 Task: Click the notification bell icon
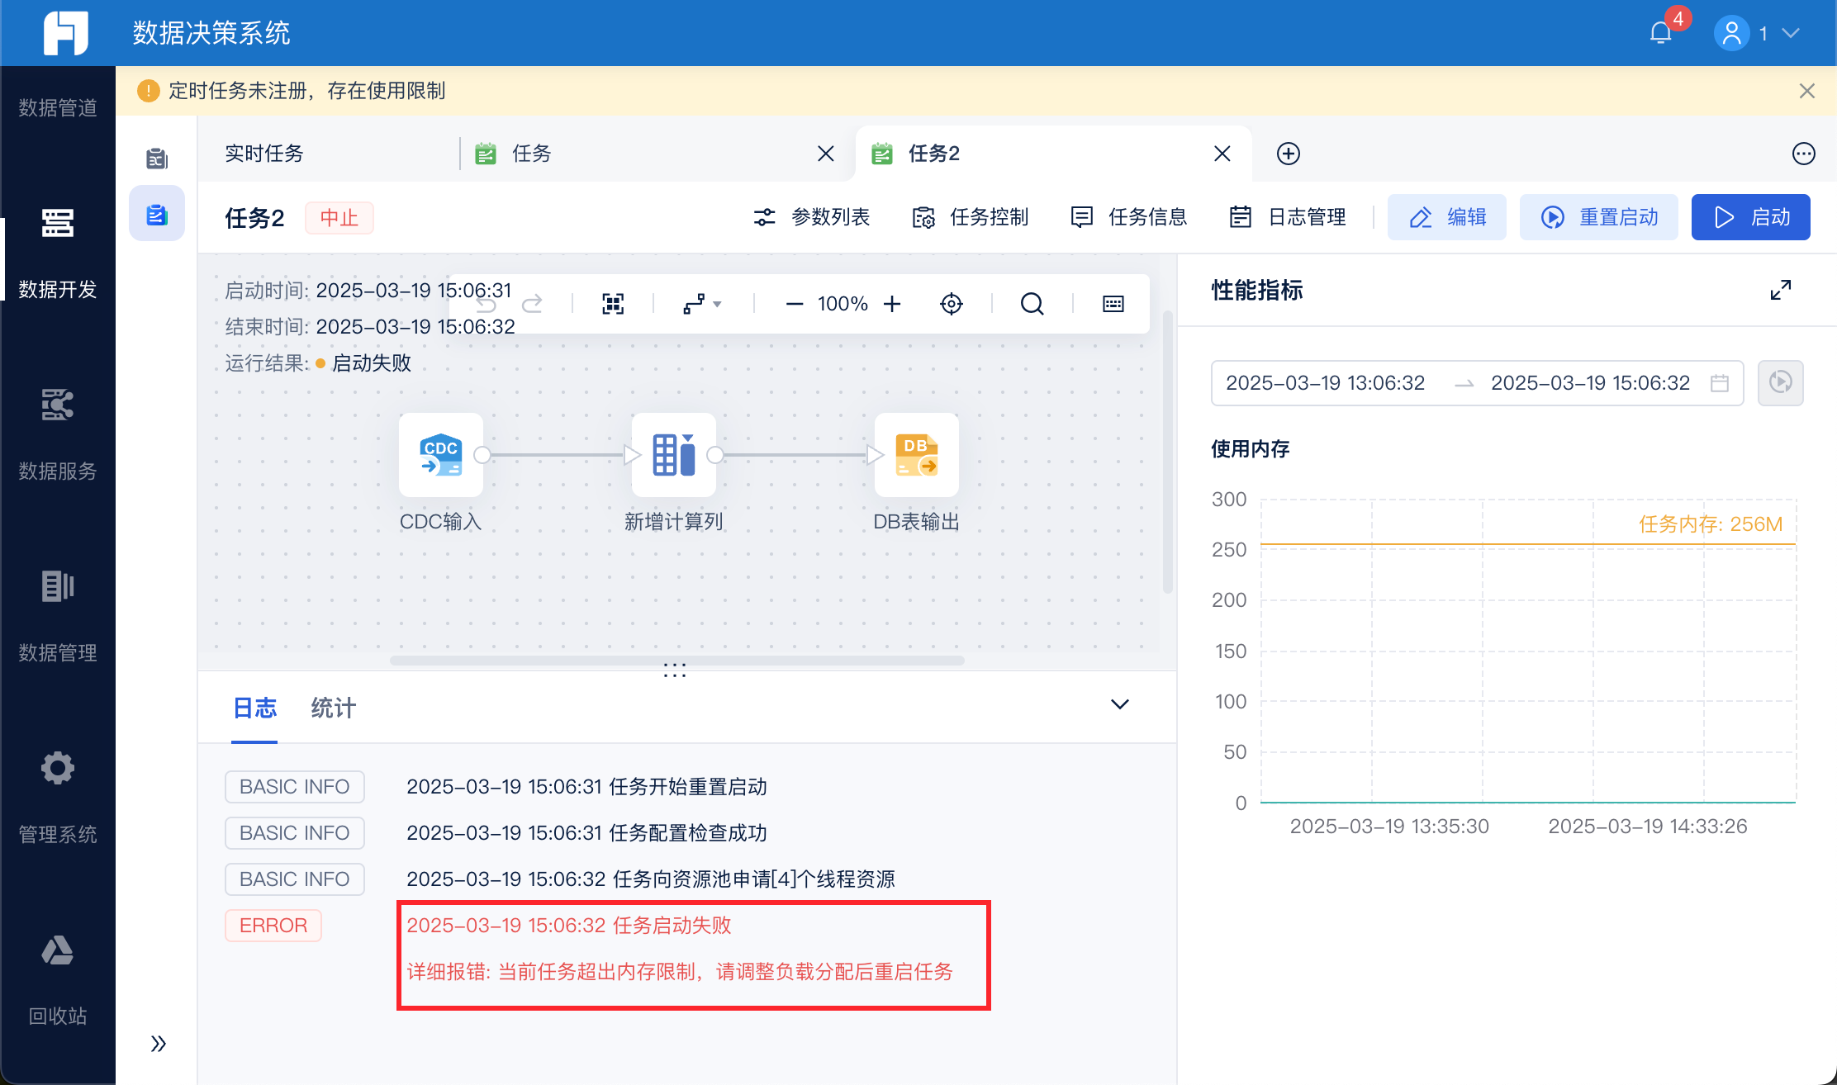click(x=1660, y=33)
